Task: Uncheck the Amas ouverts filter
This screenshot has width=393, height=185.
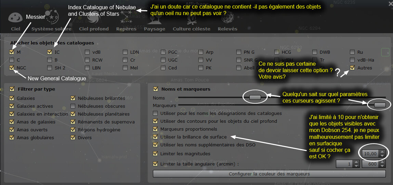Action: coord(12,130)
